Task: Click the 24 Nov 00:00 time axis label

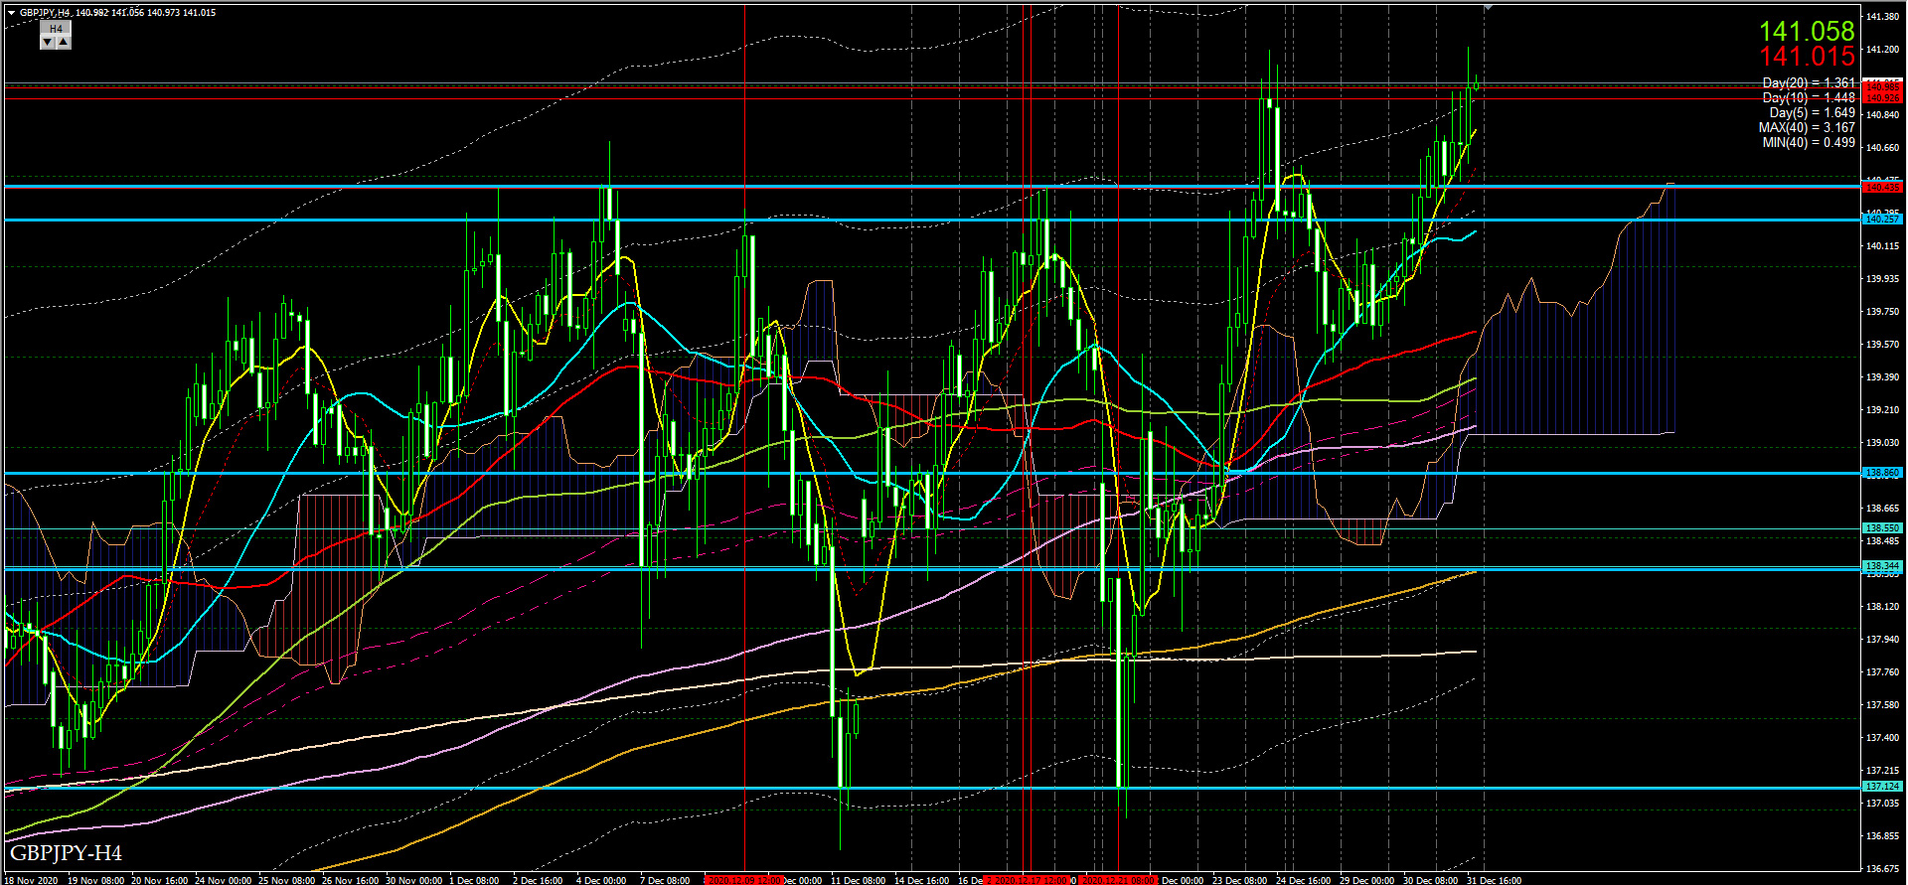Action: pos(224,880)
